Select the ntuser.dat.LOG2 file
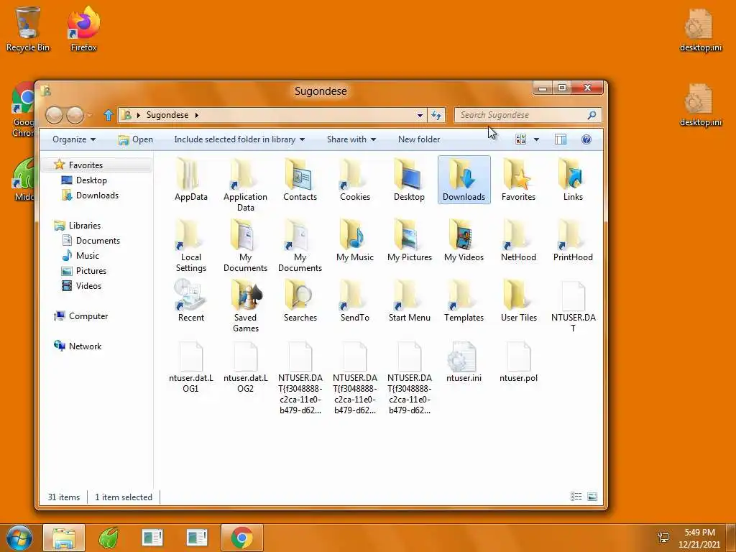 click(245, 367)
